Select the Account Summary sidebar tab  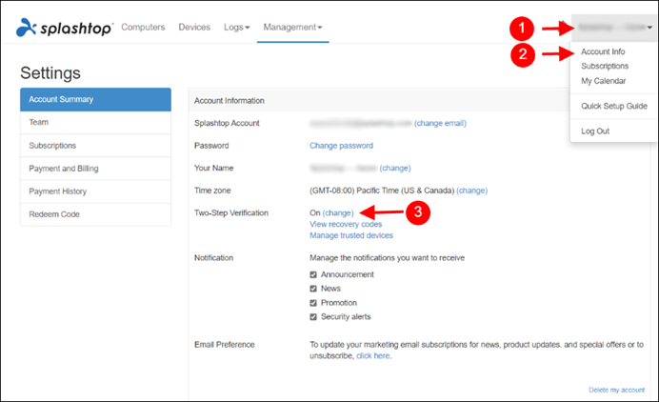(95, 99)
